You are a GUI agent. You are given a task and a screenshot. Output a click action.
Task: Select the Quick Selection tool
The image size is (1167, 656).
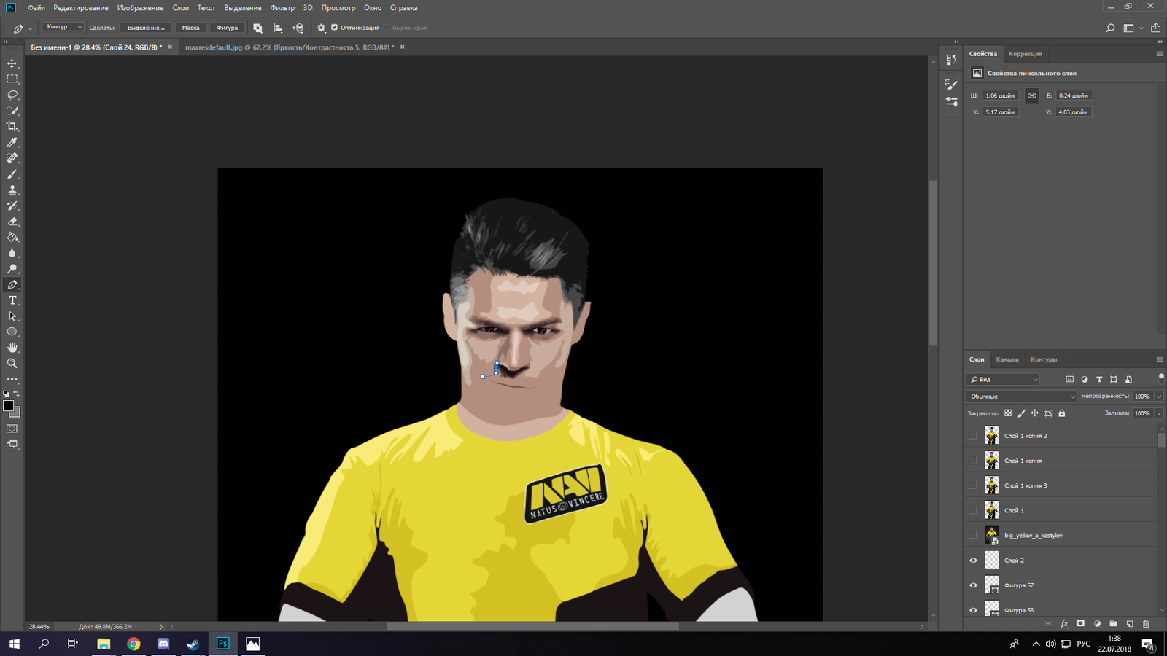click(12, 111)
